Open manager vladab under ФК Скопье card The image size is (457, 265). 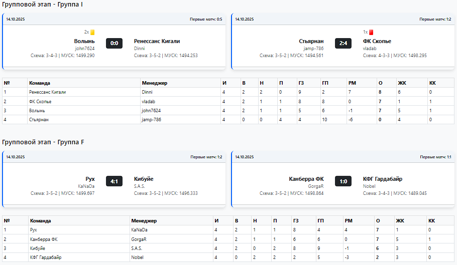(369, 49)
